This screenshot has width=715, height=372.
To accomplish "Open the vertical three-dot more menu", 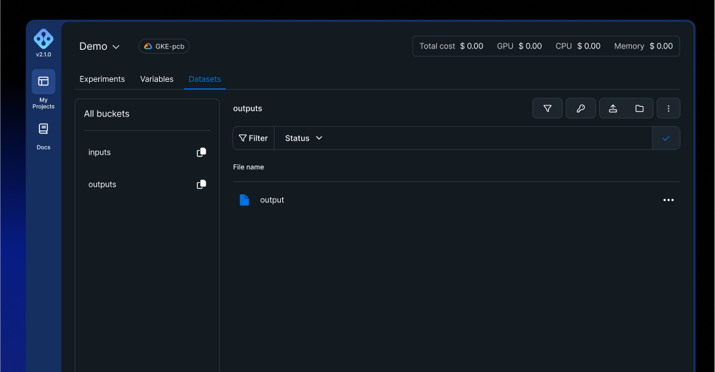I will (x=669, y=109).
